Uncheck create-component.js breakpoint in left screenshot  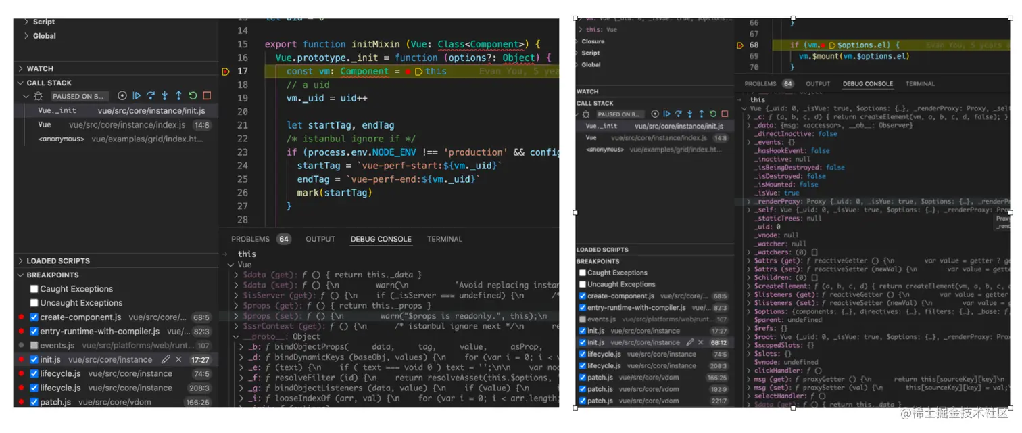tap(34, 317)
